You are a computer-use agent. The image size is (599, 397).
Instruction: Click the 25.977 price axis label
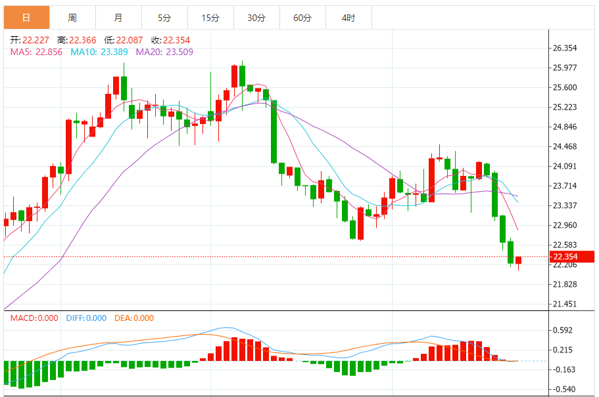click(565, 68)
